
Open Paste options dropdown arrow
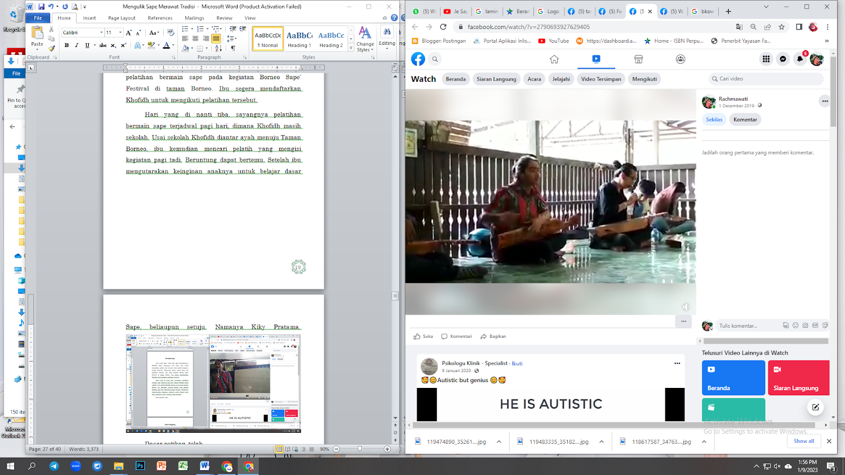pyautogui.click(x=37, y=50)
